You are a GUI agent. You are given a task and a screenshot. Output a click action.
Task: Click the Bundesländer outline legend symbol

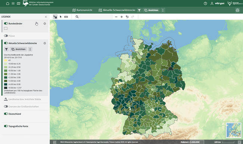point(6,28)
